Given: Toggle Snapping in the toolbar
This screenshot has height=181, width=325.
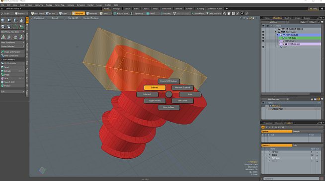Looking at the screenshot, I should 165,13.
